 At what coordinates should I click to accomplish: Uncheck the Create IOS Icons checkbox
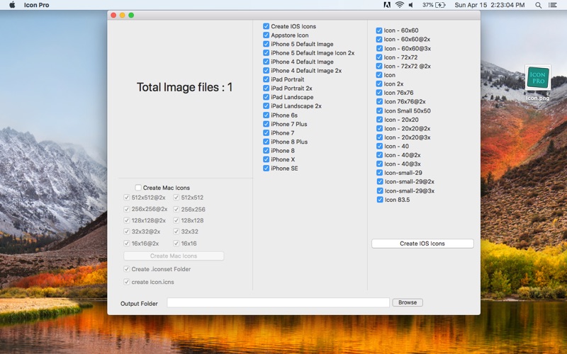266,26
